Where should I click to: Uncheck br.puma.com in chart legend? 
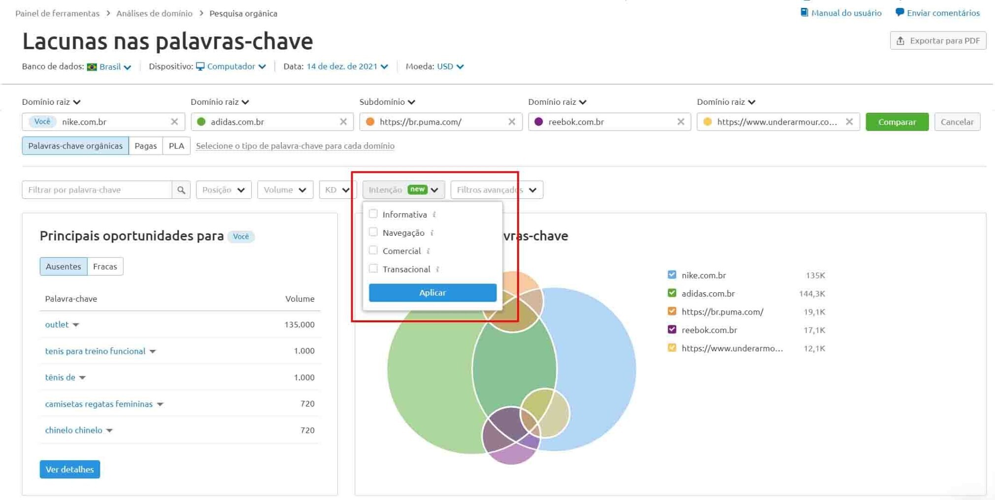point(672,311)
